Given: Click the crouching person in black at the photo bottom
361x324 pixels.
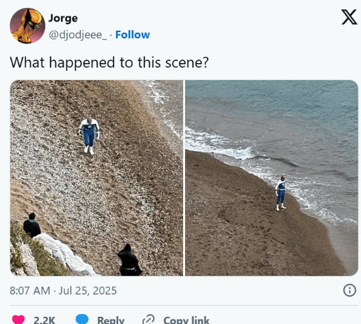Looking at the screenshot, I should [x=129, y=260].
